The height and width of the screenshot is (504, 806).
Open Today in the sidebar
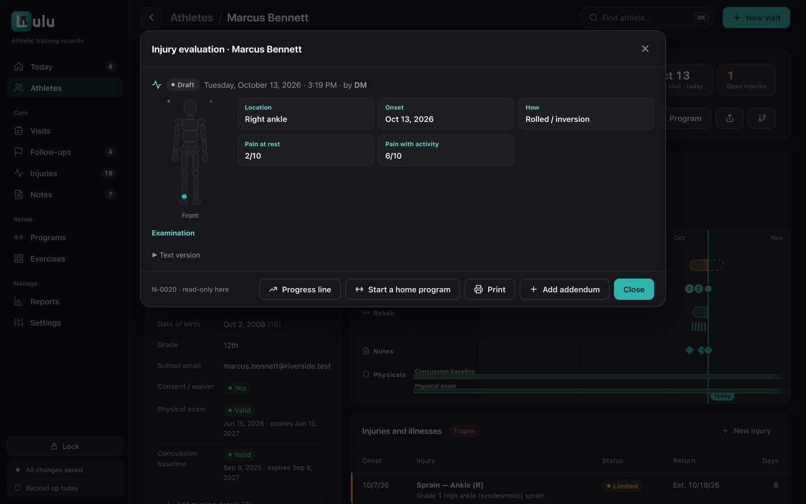point(64,67)
